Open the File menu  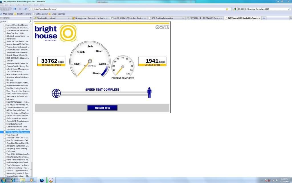[x=2, y=5]
